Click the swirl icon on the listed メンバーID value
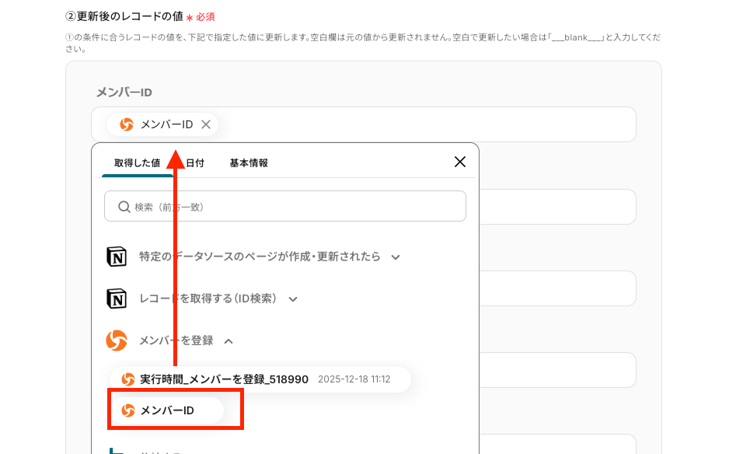This screenshot has height=454, width=743. (x=128, y=410)
